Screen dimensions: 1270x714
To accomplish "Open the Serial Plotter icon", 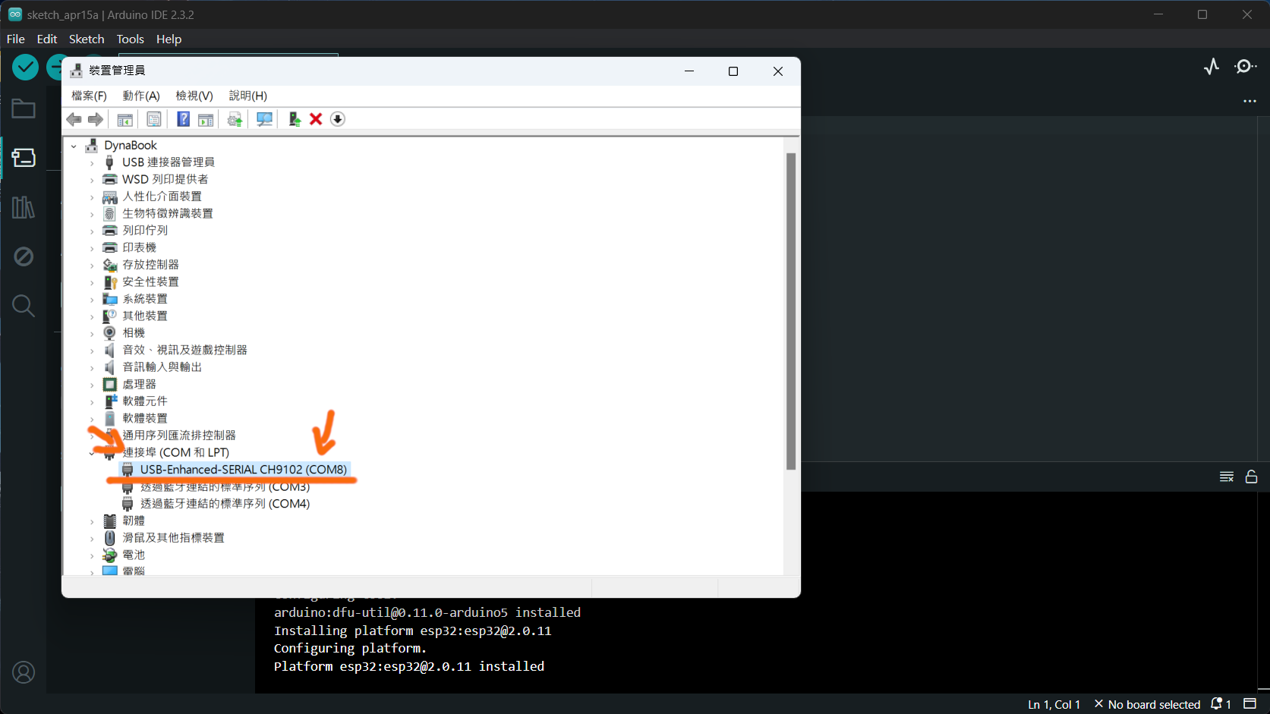I will click(x=1211, y=67).
